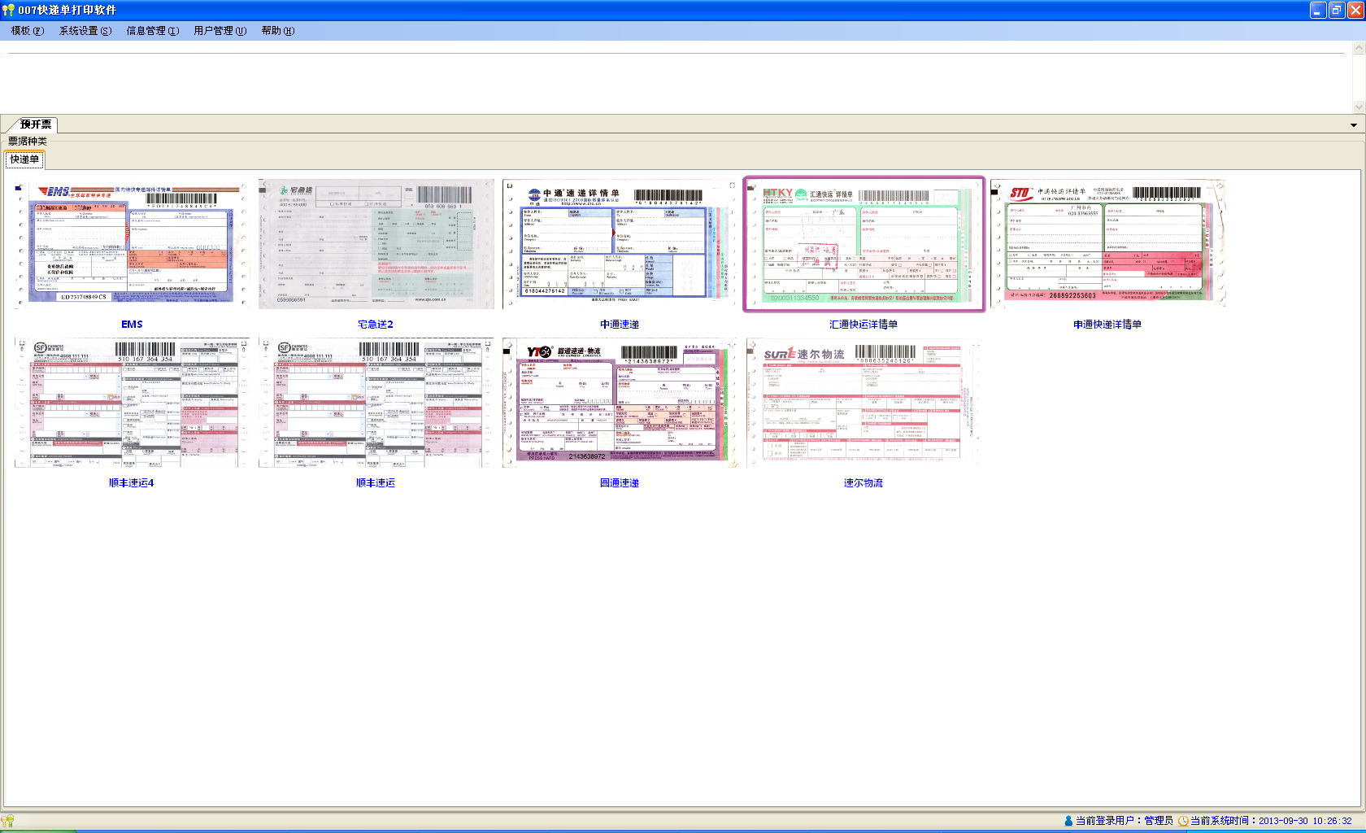Click the 申通快递详情单 template label
This screenshot has width=1366, height=833.
[1107, 325]
